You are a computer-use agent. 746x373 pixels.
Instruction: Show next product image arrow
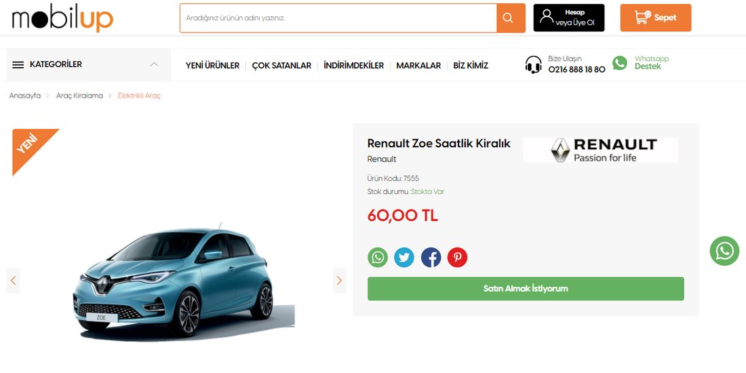click(339, 281)
